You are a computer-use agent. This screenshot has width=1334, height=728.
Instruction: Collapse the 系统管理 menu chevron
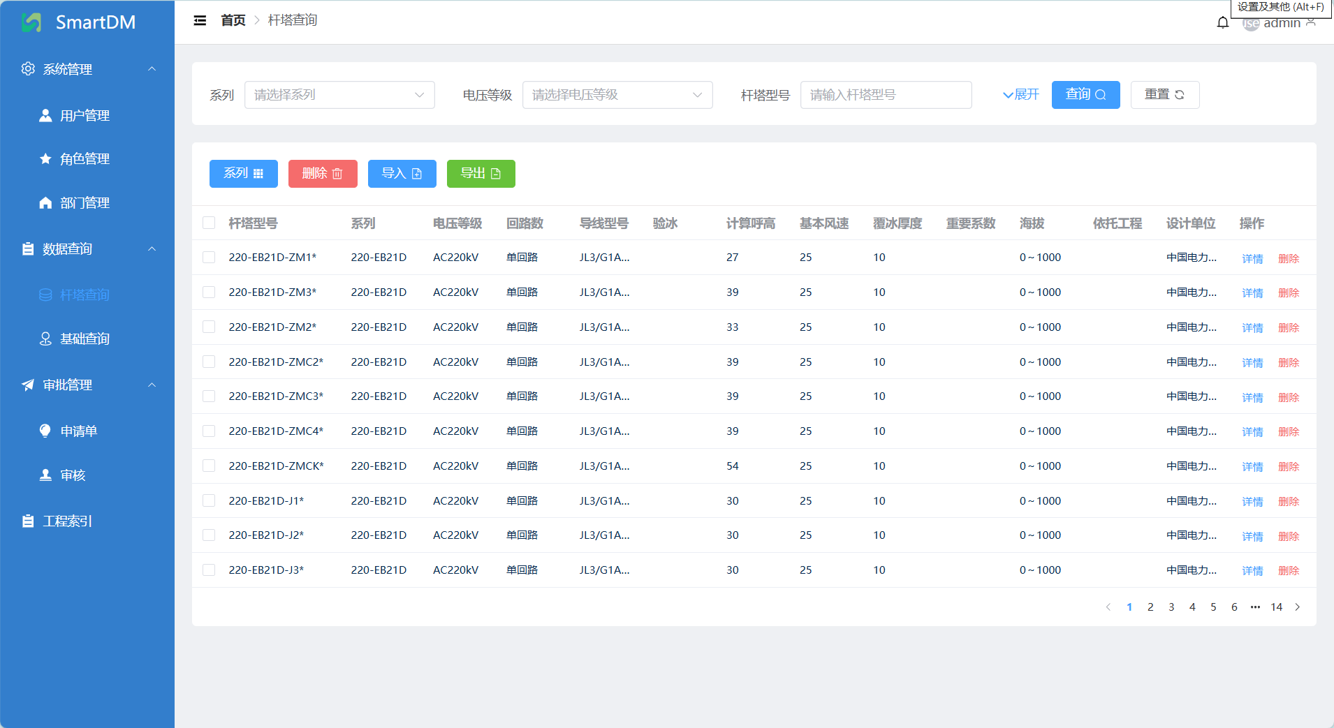click(x=152, y=68)
